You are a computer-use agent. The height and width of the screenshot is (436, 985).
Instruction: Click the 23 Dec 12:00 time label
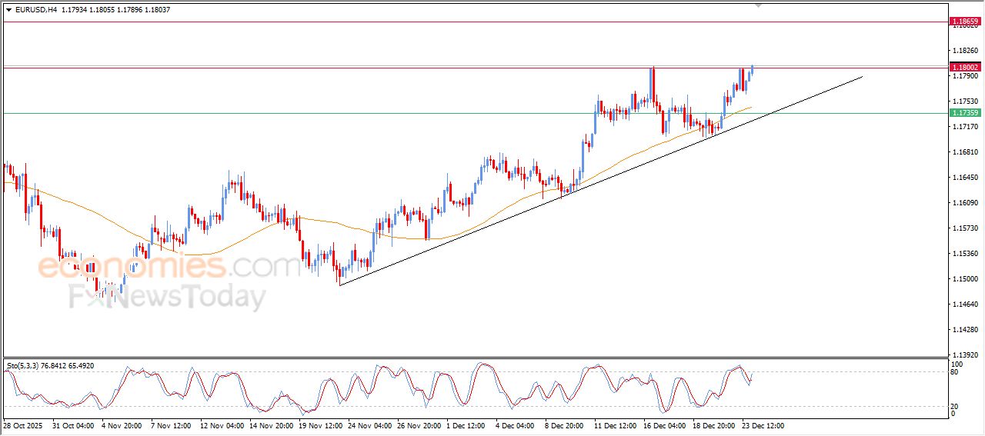click(x=763, y=425)
